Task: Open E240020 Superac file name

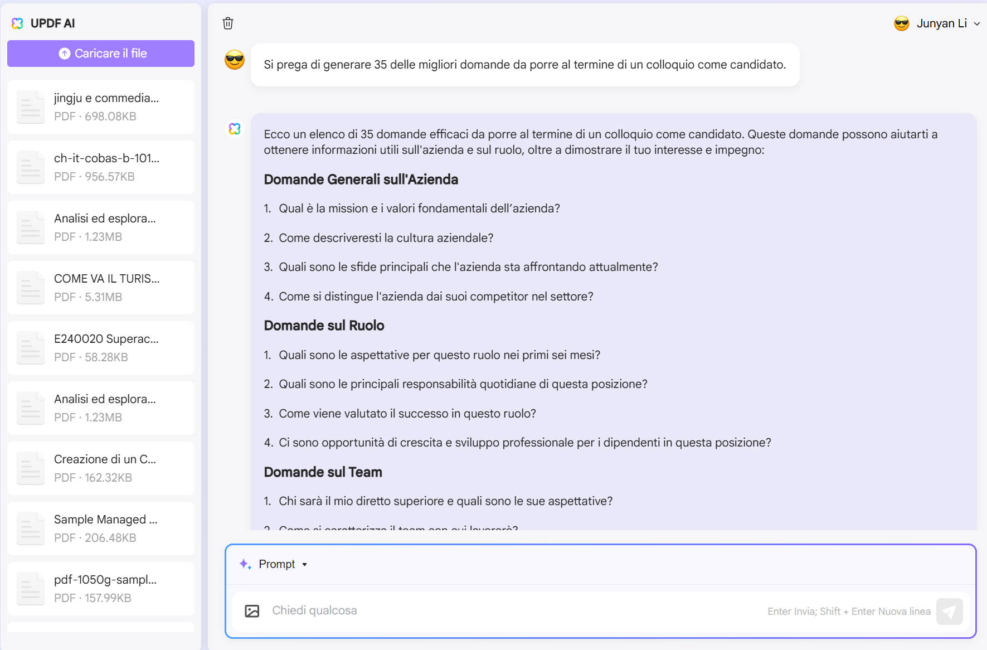Action: [106, 339]
